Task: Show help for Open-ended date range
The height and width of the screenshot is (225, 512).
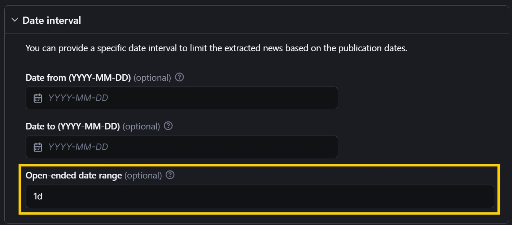Action: (170, 175)
